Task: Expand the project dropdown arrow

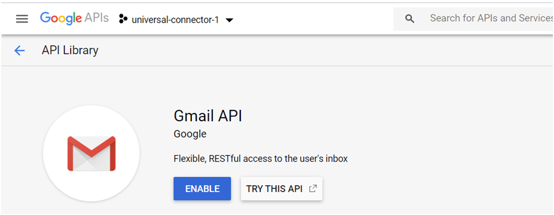Action: pyautogui.click(x=229, y=20)
